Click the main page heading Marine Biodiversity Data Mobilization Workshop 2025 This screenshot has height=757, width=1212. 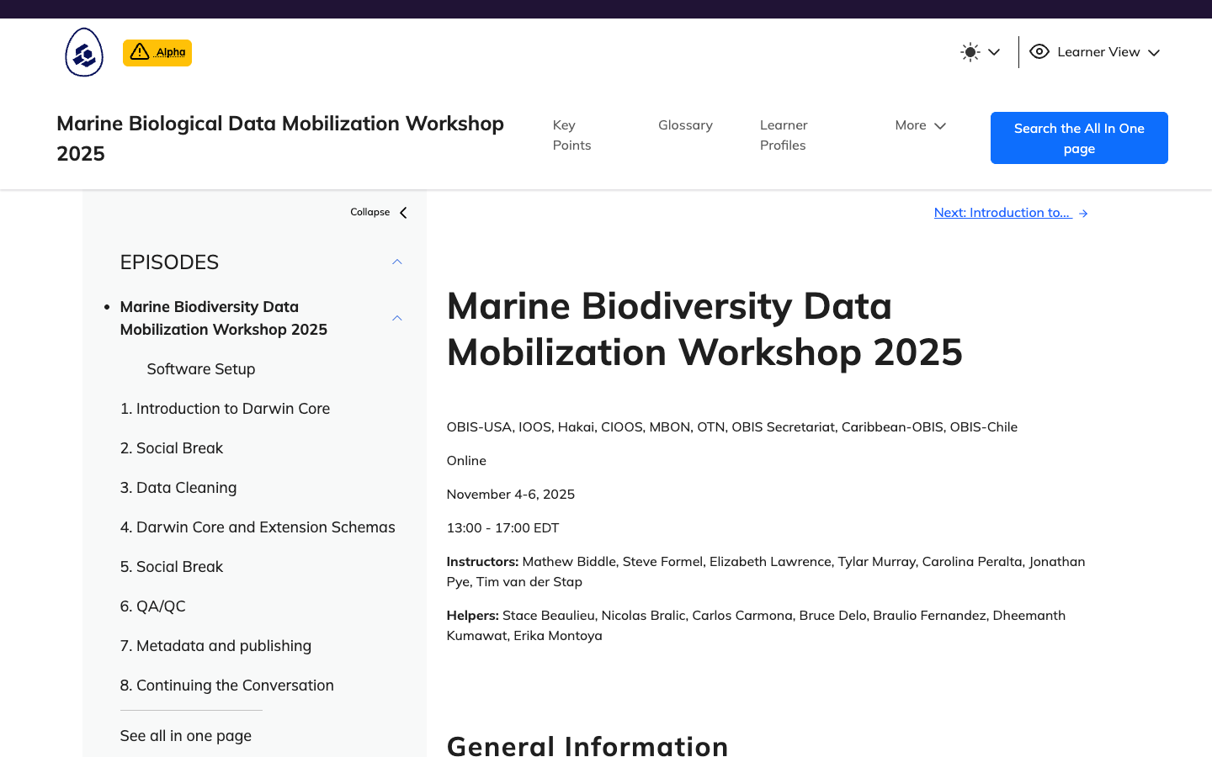pos(704,329)
